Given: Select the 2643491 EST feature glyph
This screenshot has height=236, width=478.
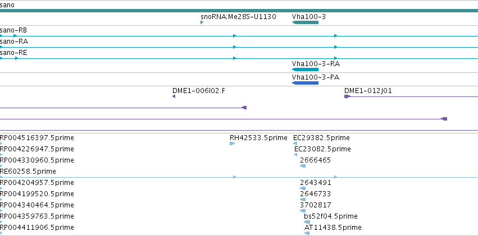Looking at the screenshot, I should pyautogui.click(x=303, y=188).
